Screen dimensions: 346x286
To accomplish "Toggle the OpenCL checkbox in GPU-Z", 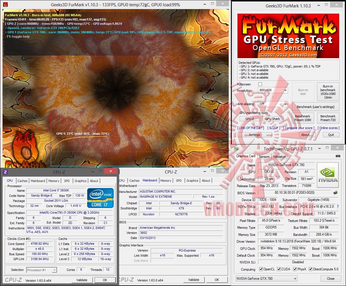I will click(261, 269).
